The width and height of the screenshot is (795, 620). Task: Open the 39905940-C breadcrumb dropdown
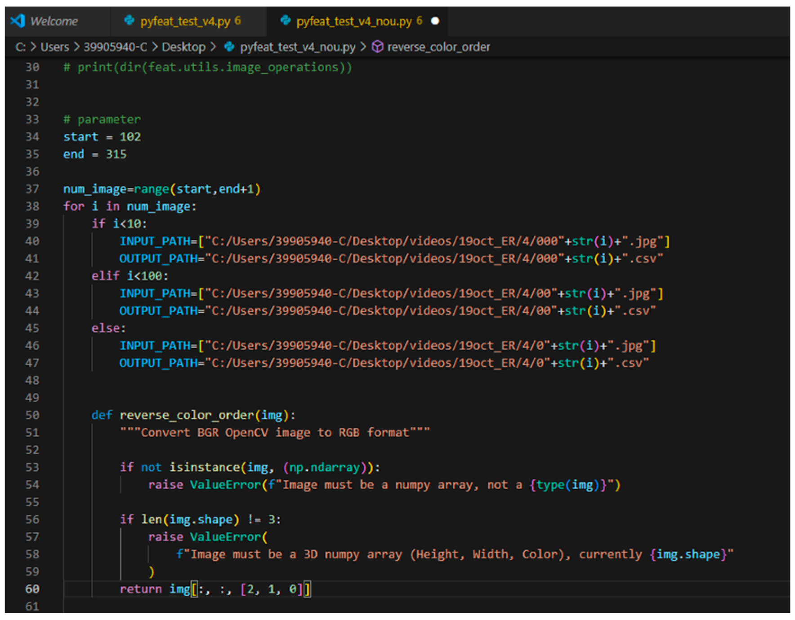[x=115, y=47]
